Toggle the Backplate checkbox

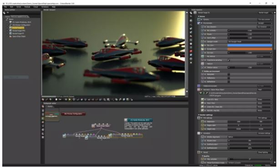tap(229, 74)
